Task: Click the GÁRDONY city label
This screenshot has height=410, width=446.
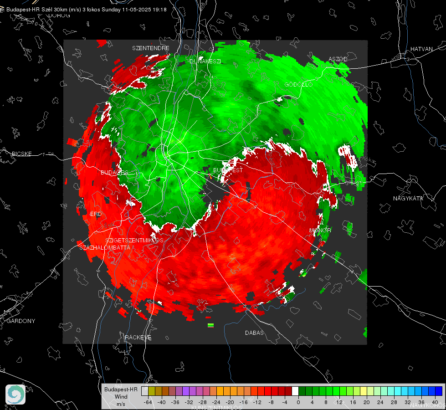Action: 21,321
